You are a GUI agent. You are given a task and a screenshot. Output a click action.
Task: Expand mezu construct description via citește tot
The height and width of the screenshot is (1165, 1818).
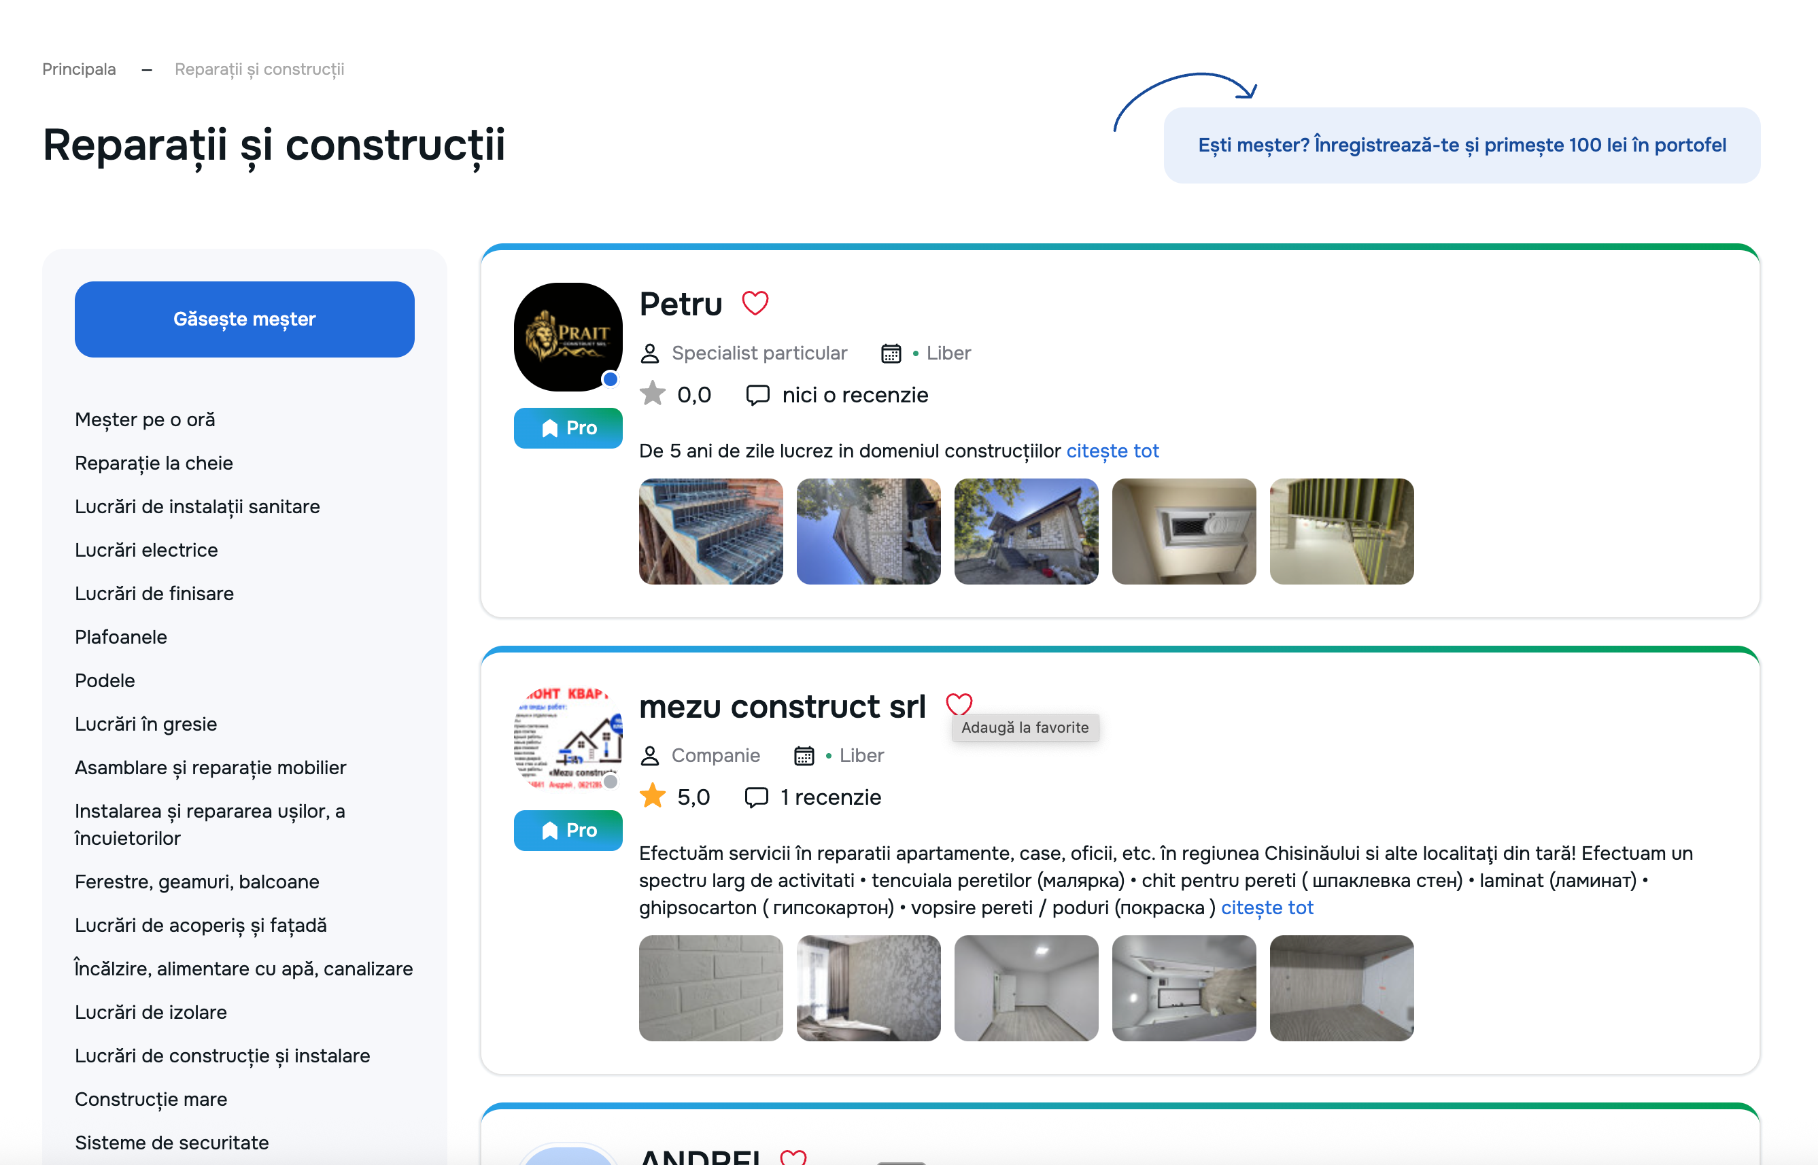[x=1267, y=908]
